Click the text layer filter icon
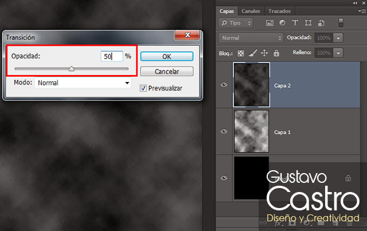 [x=295, y=24]
